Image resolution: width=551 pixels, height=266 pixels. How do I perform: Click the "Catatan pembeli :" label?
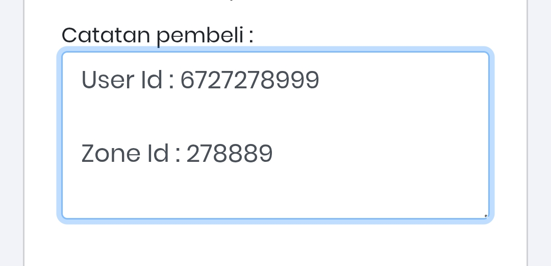coord(157,35)
